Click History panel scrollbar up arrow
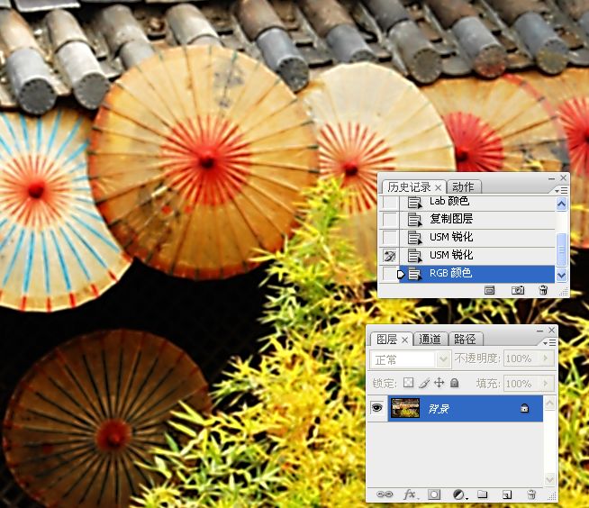This screenshot has height=508, width=589. click(562, 204)
